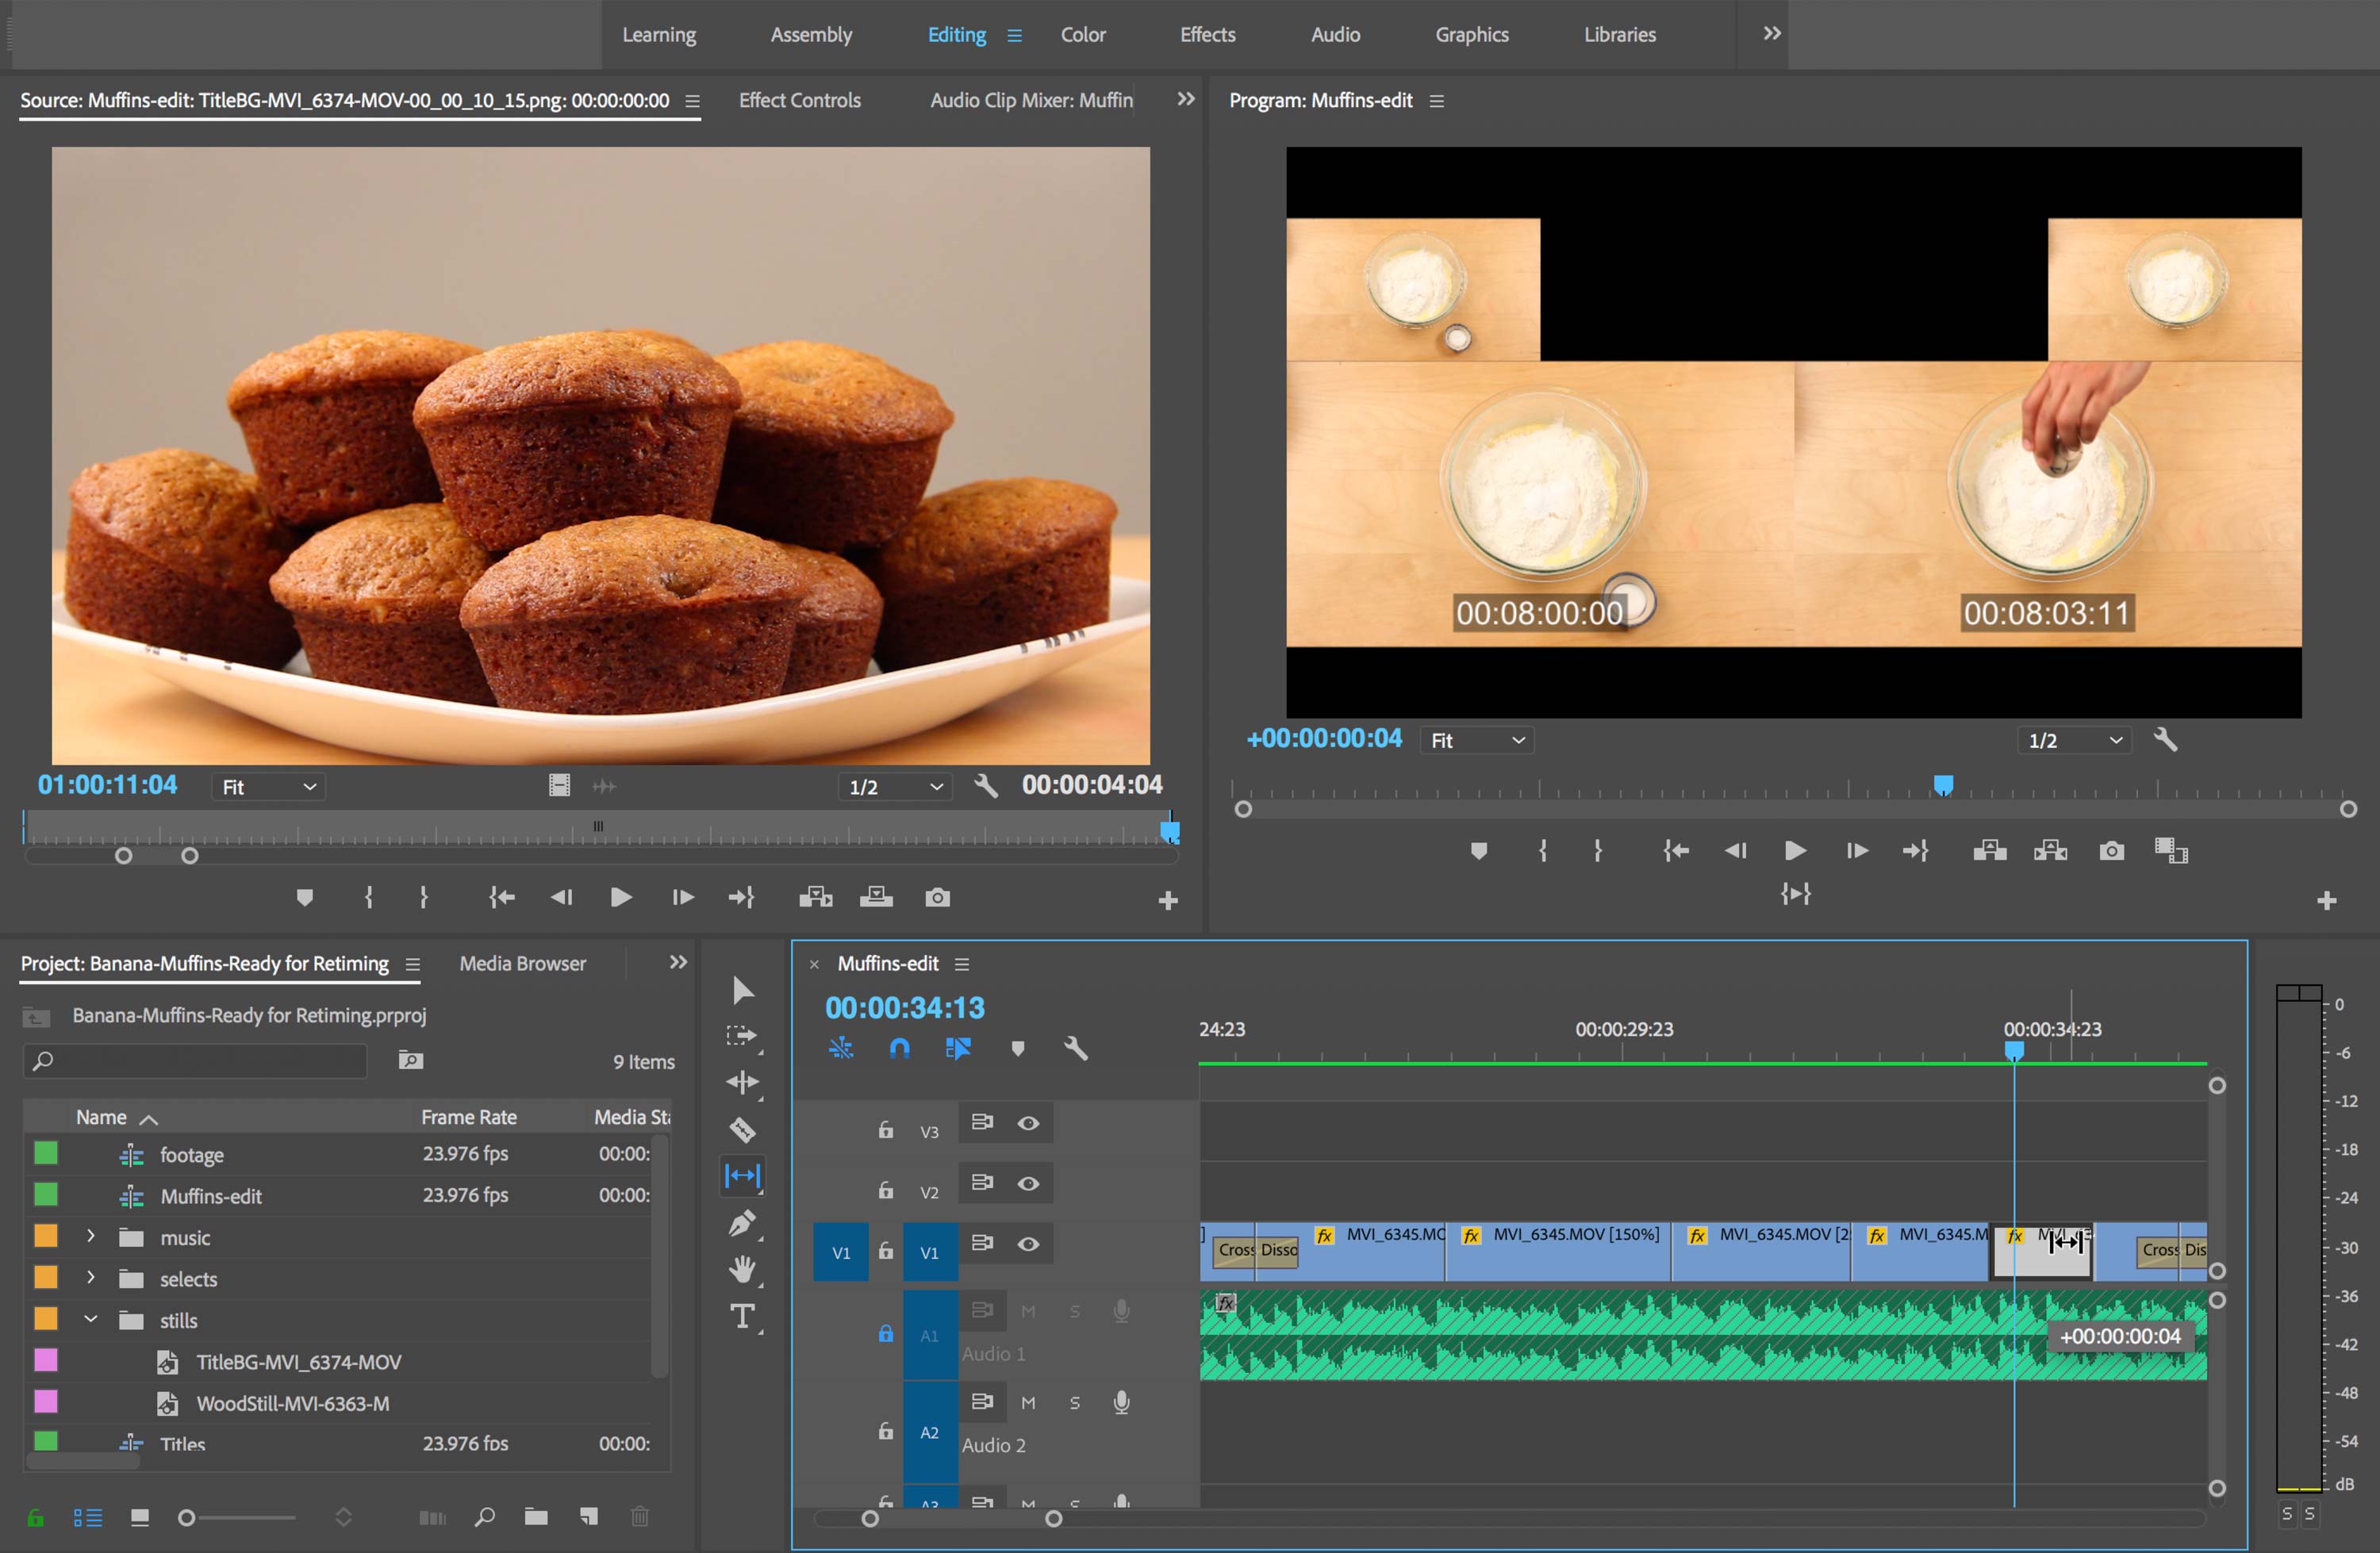Select the Type tool
Screen dimensions: 2380x1553
(x=743, y=1317)
